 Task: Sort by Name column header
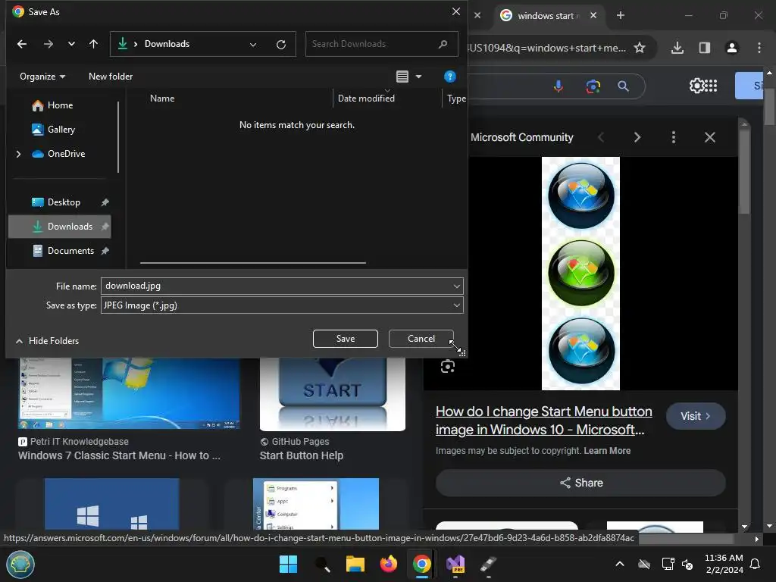(x=162, y=98)
